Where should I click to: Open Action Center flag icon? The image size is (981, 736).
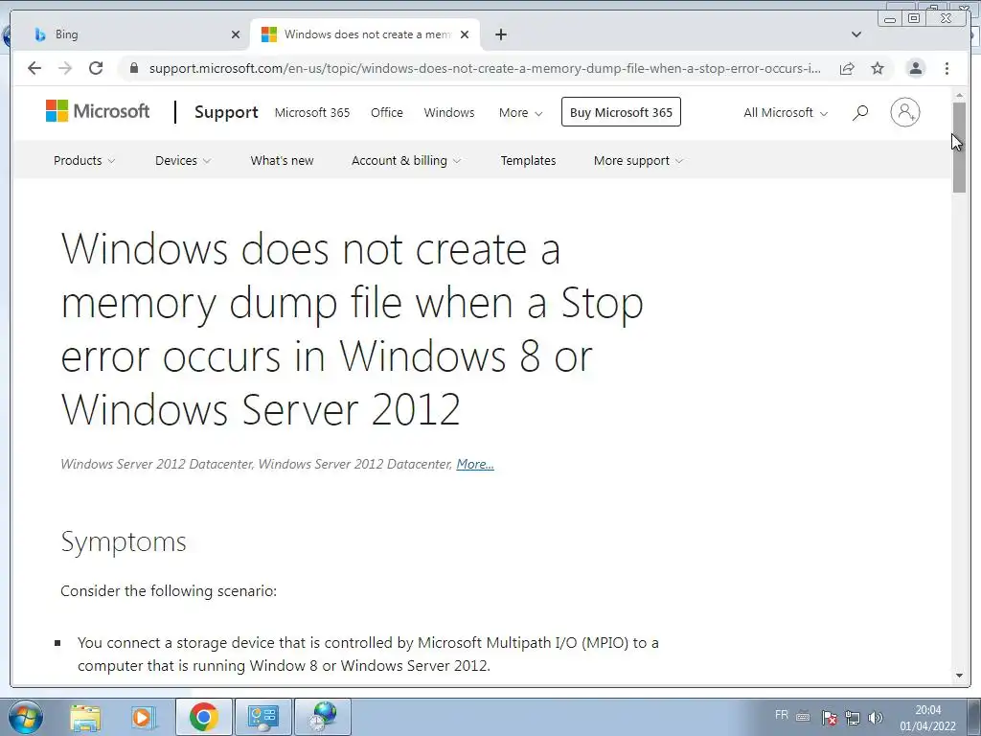830,718
